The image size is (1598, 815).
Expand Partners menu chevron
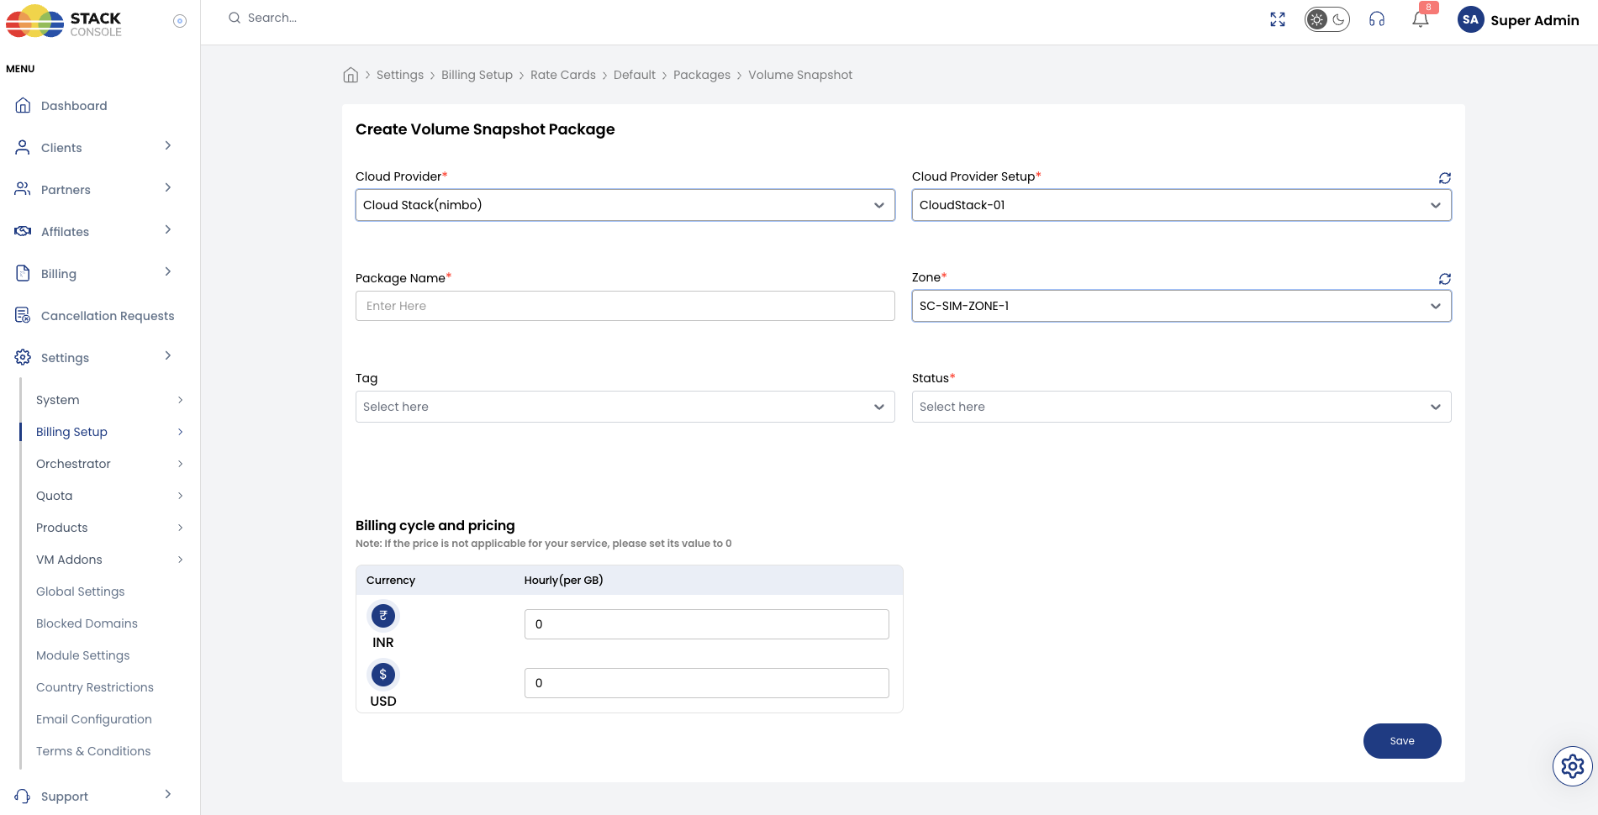tap(168, 188)
